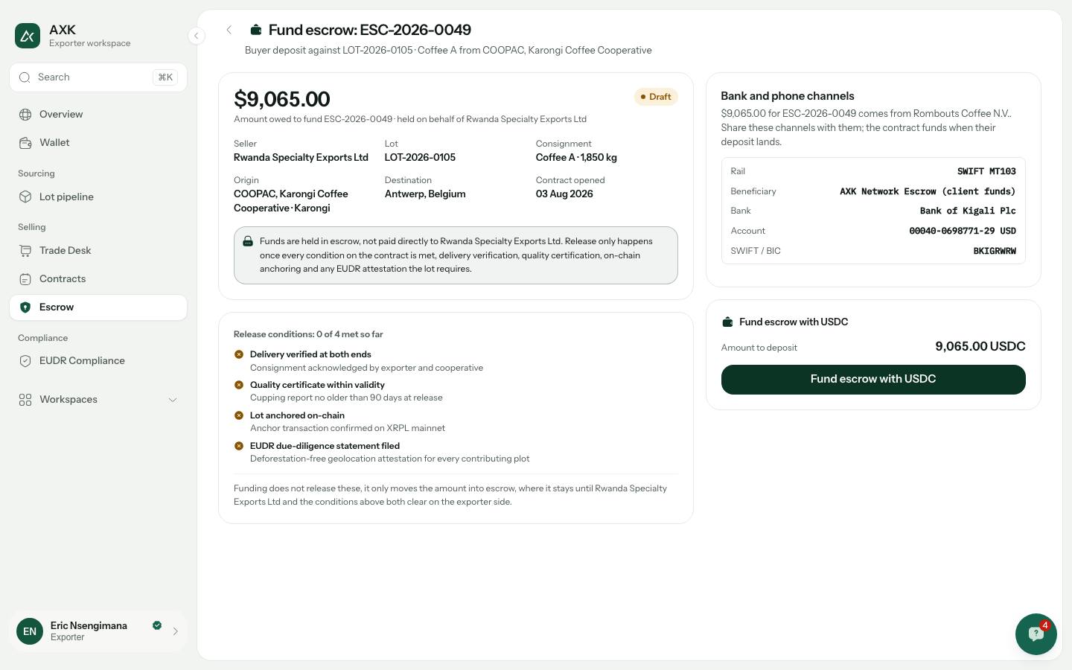Open the Wallet page
Image resolution: width=1072 pixels, height=670 pixels.
pyautogui.click(x=98, y=143)
